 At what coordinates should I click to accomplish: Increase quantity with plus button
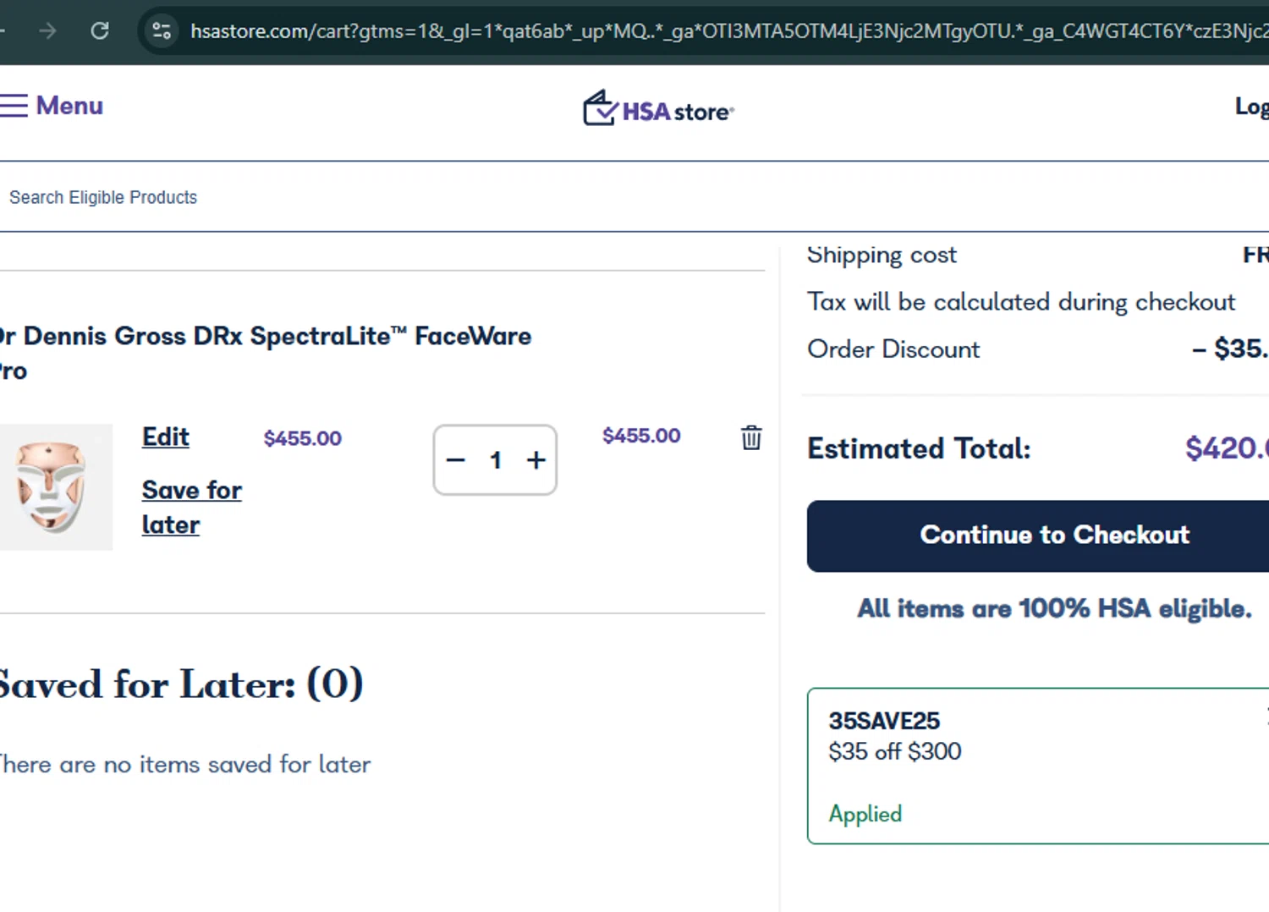coord(536,460)
